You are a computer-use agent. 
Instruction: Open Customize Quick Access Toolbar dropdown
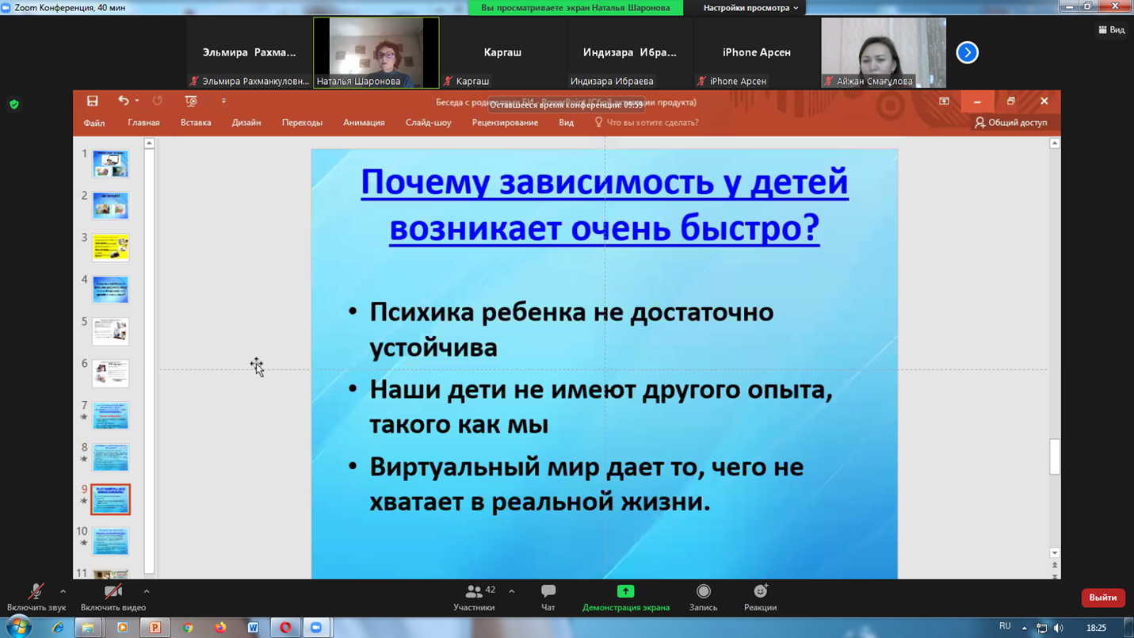(x=223, y=101)
